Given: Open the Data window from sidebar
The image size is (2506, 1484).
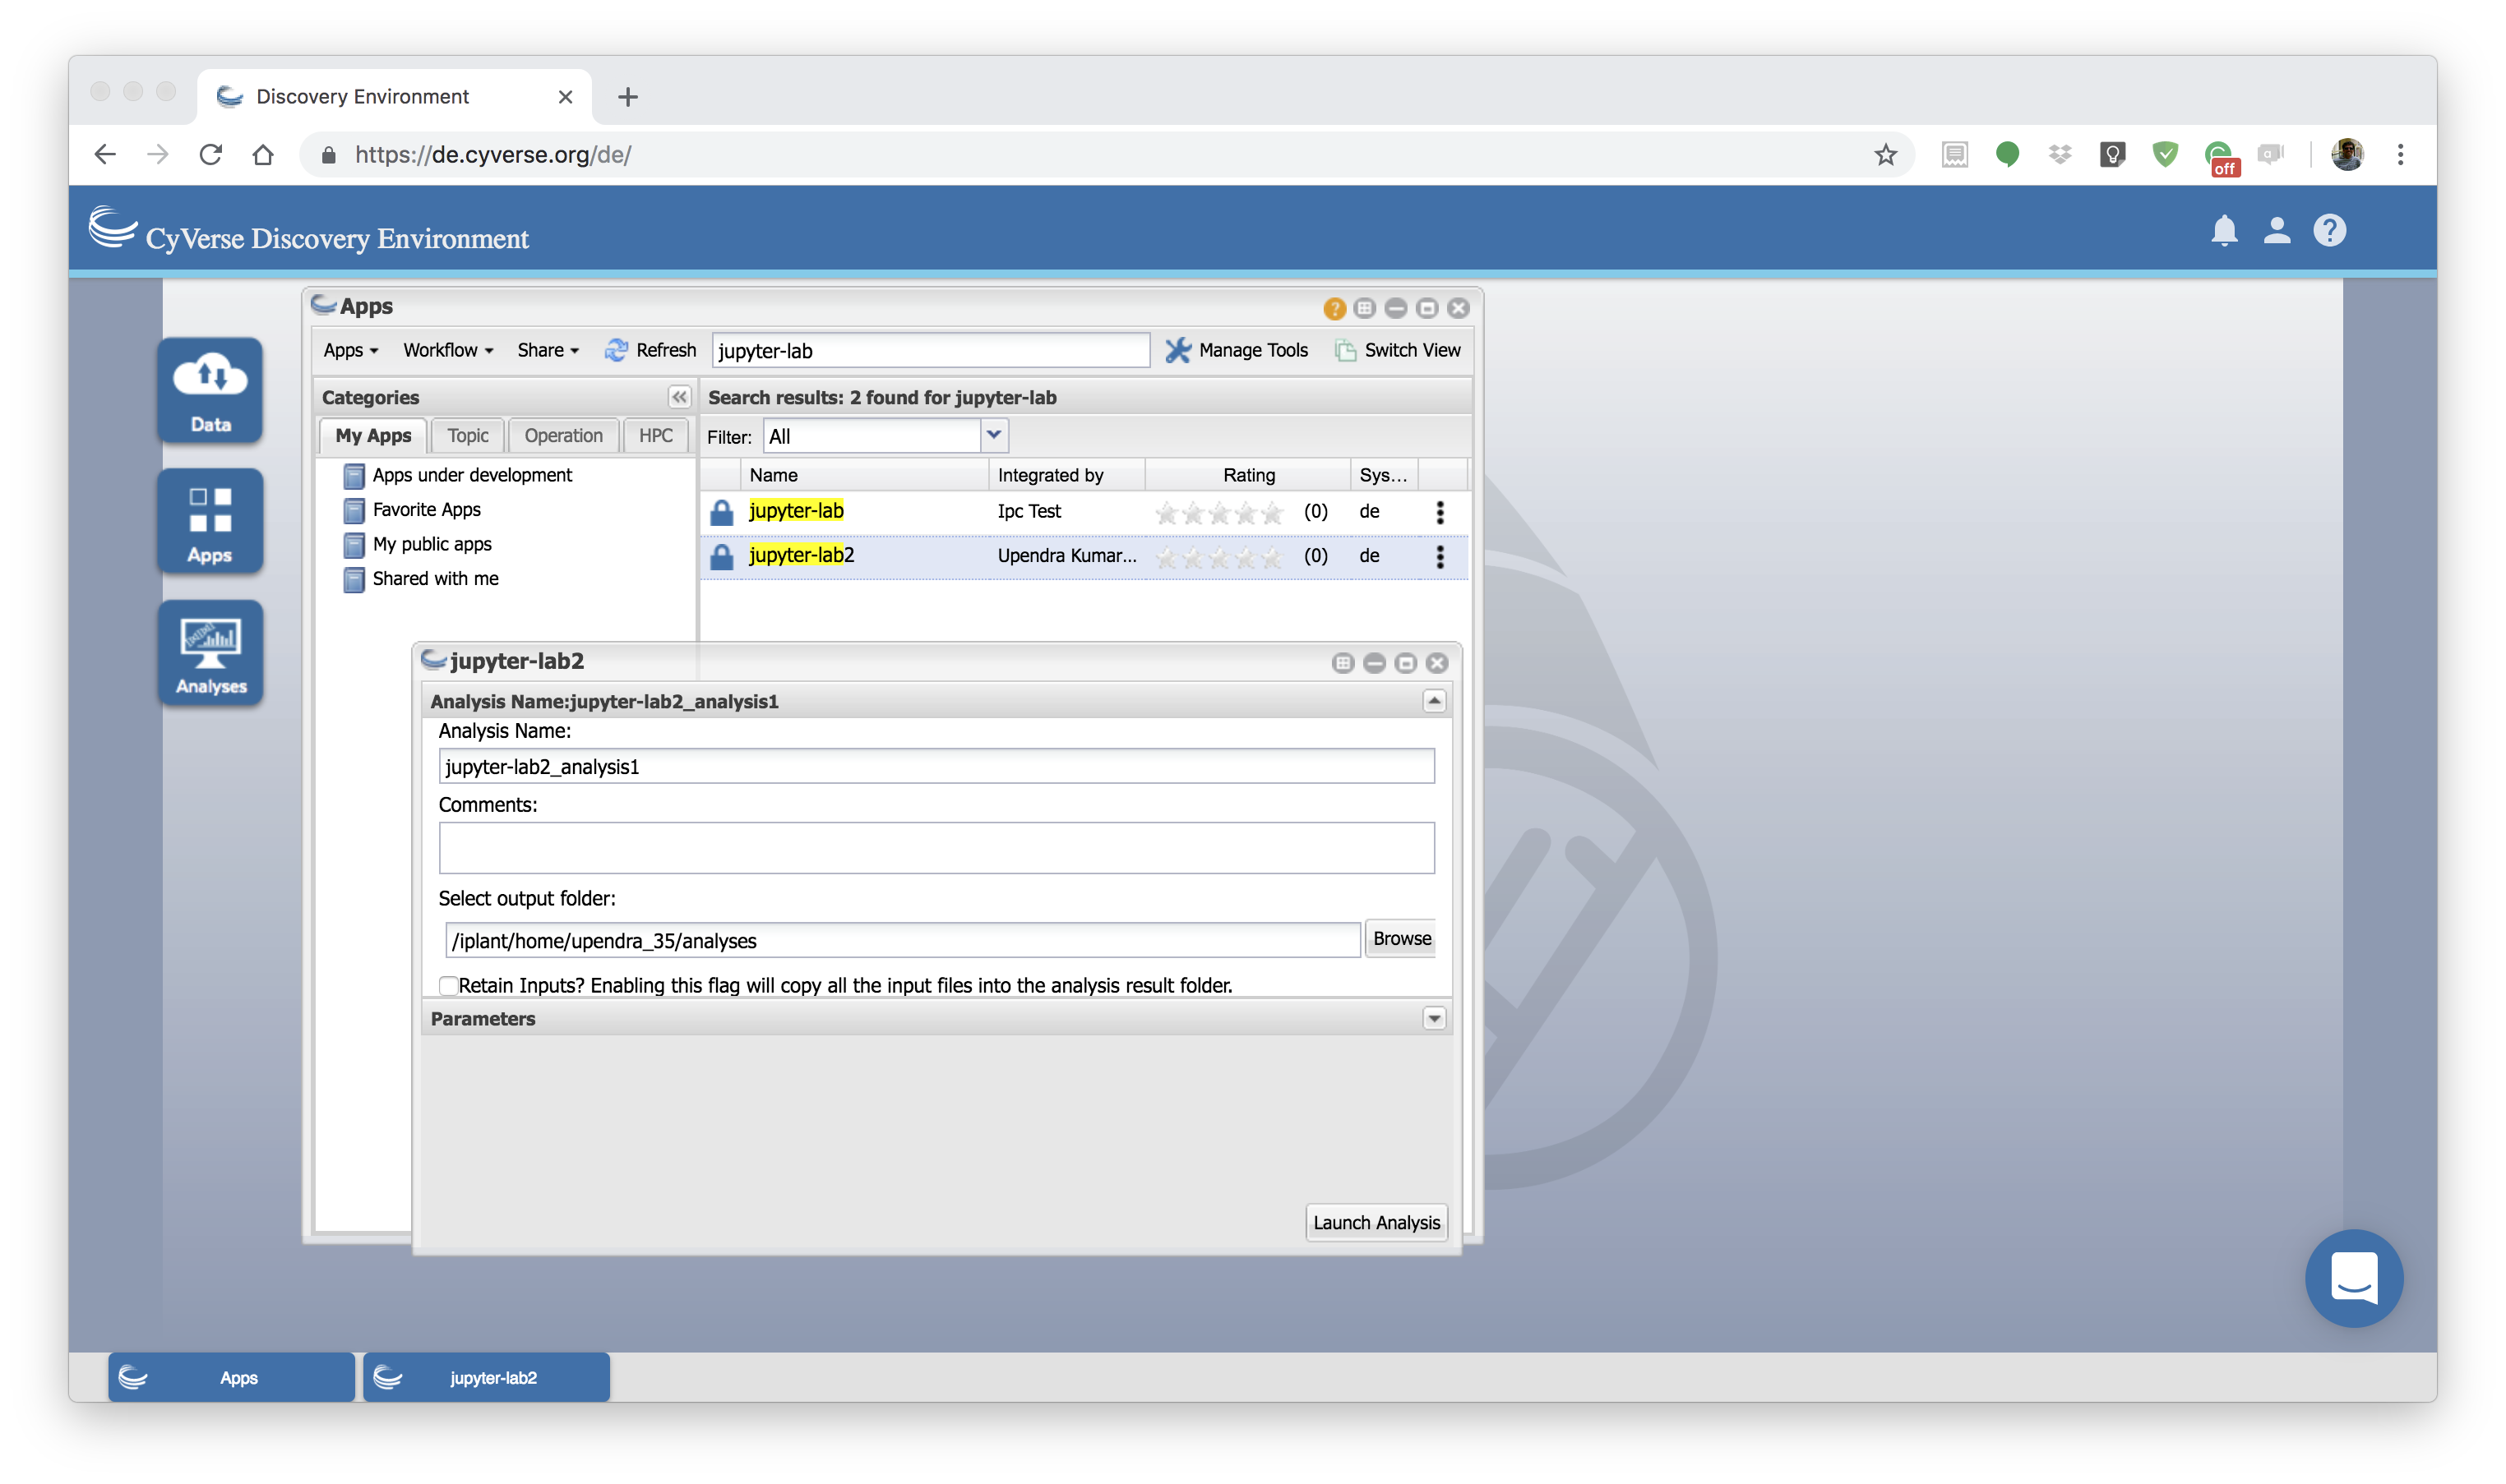Looking at the screenshot, I should (x=210, y=390).
